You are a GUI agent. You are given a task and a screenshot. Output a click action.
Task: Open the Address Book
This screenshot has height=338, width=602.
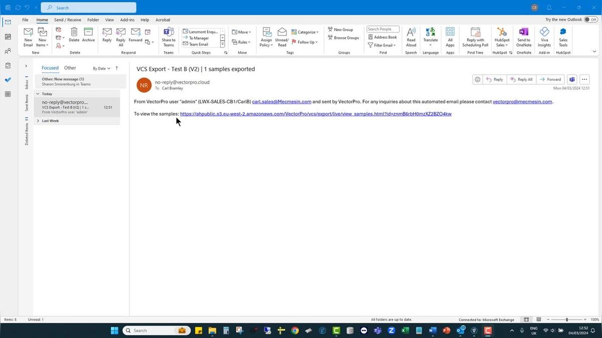click(x=382, y=37)
